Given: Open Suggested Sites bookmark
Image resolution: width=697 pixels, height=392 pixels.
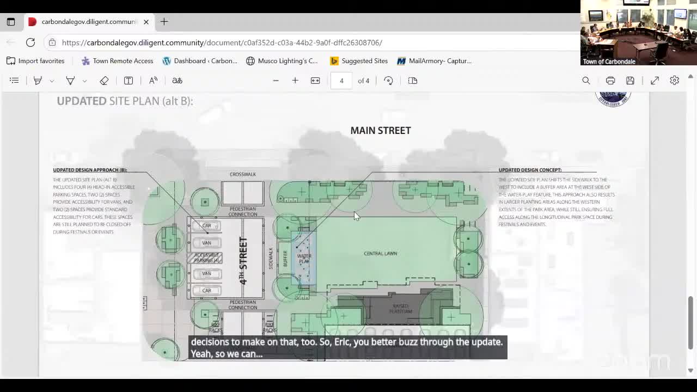Looking at the screenshot, I should pos(359,61).
